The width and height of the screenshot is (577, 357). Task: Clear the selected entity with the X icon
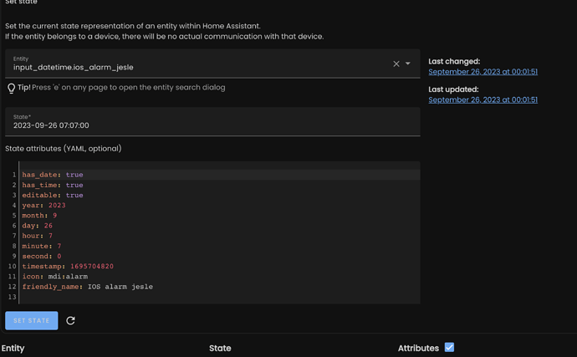[x=396, y=64]
